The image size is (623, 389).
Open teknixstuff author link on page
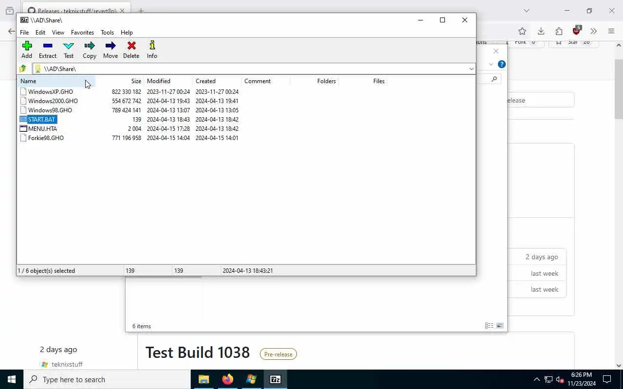[x=67, y=364]
